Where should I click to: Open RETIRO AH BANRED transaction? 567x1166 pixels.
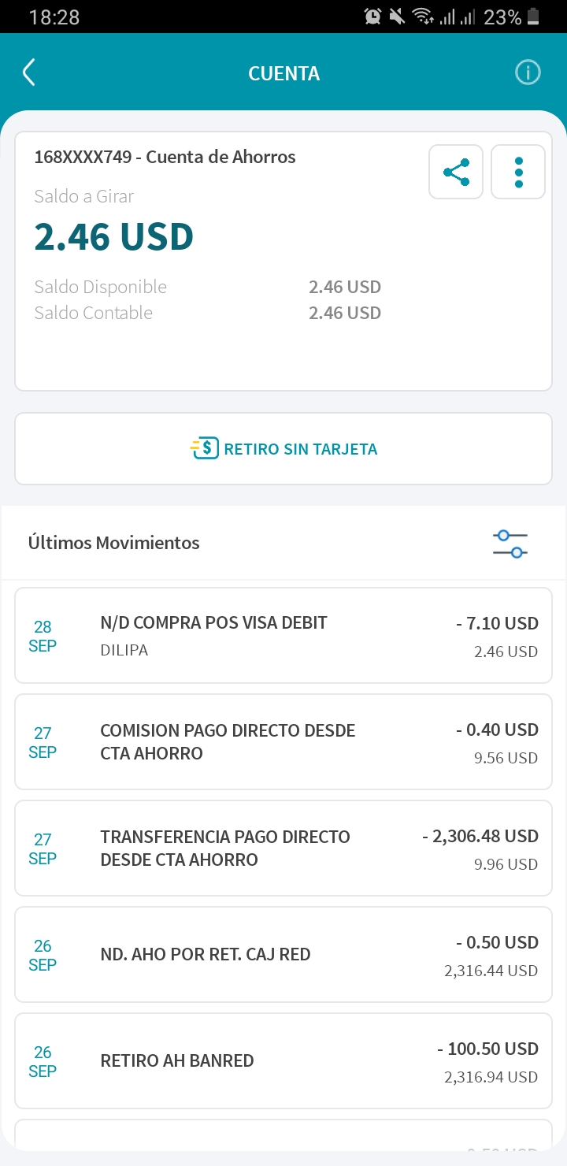283,1061
